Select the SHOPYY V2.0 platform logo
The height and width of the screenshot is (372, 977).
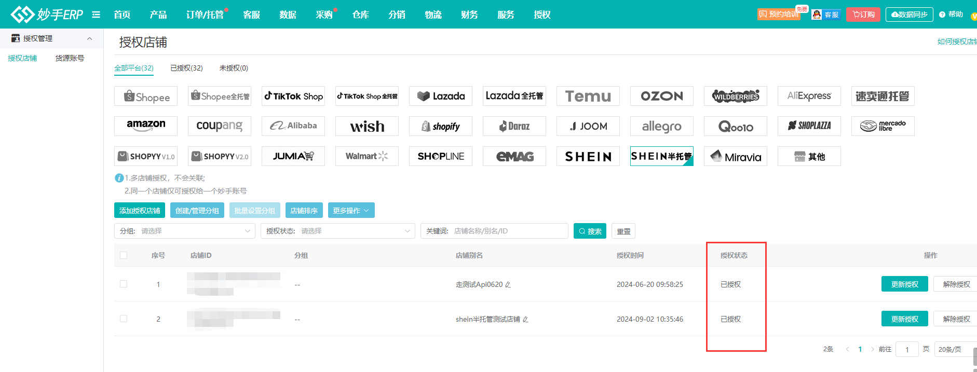tap(220, 156)
